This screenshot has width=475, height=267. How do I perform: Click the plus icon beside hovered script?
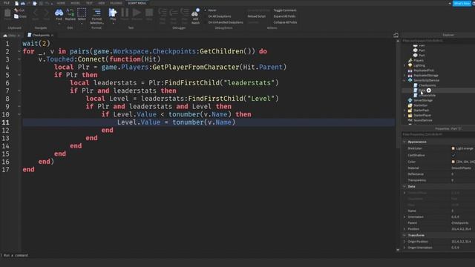429,90
